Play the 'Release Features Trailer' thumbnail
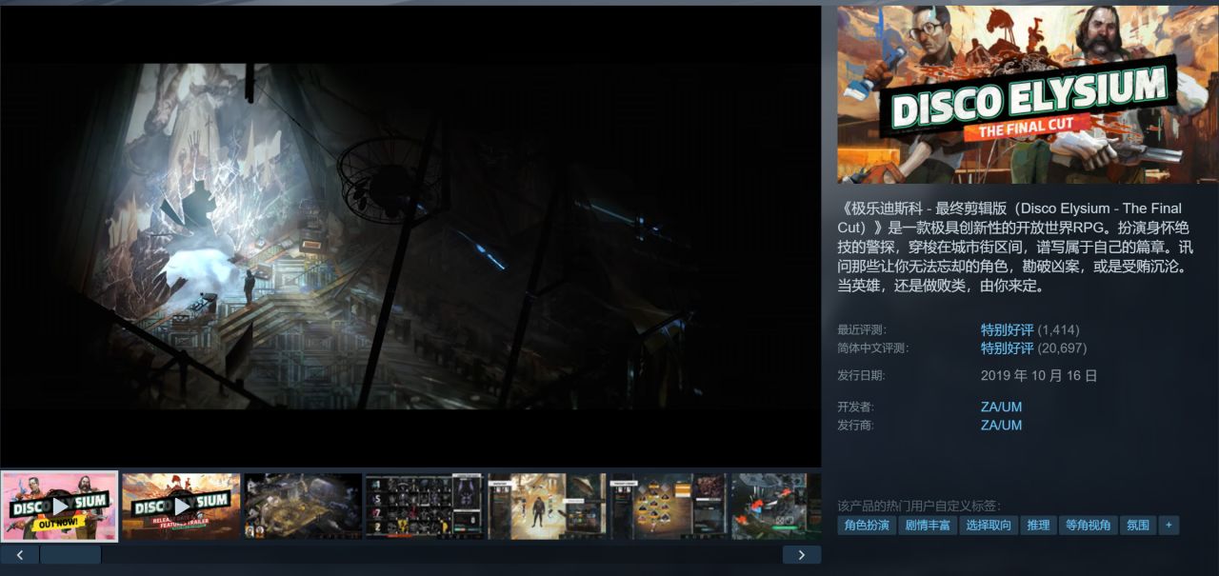Image resolution: width=1219 pixels, height=576 pixels. pos(181,506)
